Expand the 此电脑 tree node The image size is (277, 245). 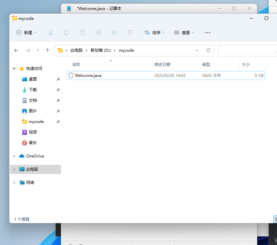click(14, 169)
